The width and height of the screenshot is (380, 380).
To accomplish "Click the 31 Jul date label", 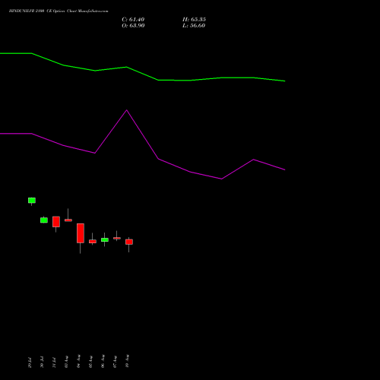I will (54, 363).
